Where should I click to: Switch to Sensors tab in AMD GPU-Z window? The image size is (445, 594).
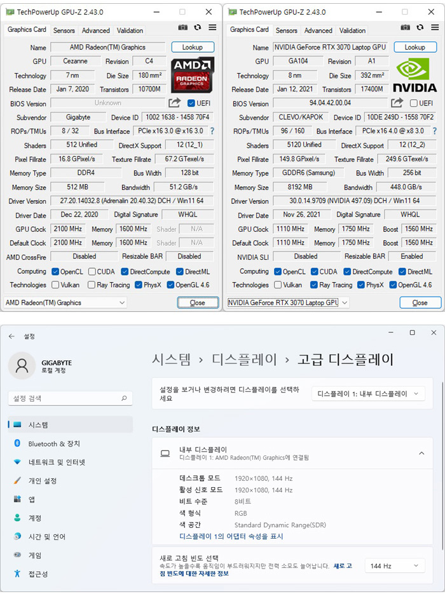click(64, 30)
